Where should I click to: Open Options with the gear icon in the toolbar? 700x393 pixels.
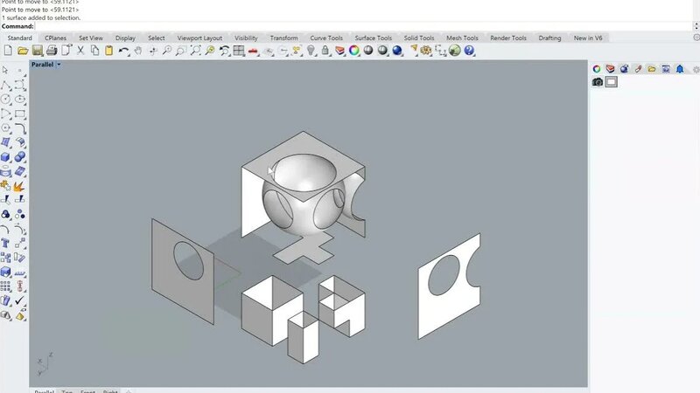(x=425, y=51)
